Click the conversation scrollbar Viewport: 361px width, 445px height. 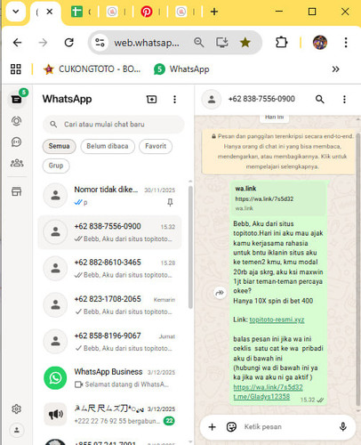(x=358, y=270)
